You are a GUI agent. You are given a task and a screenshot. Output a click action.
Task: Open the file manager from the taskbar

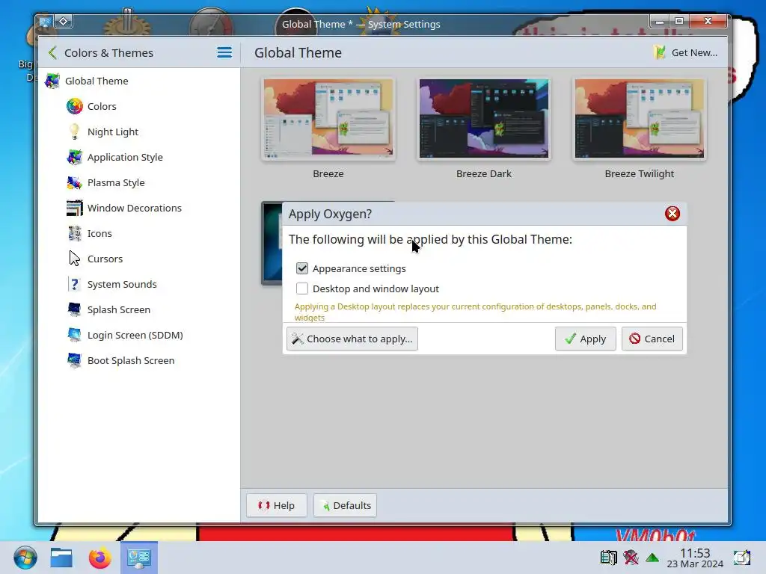coord(61,558)
